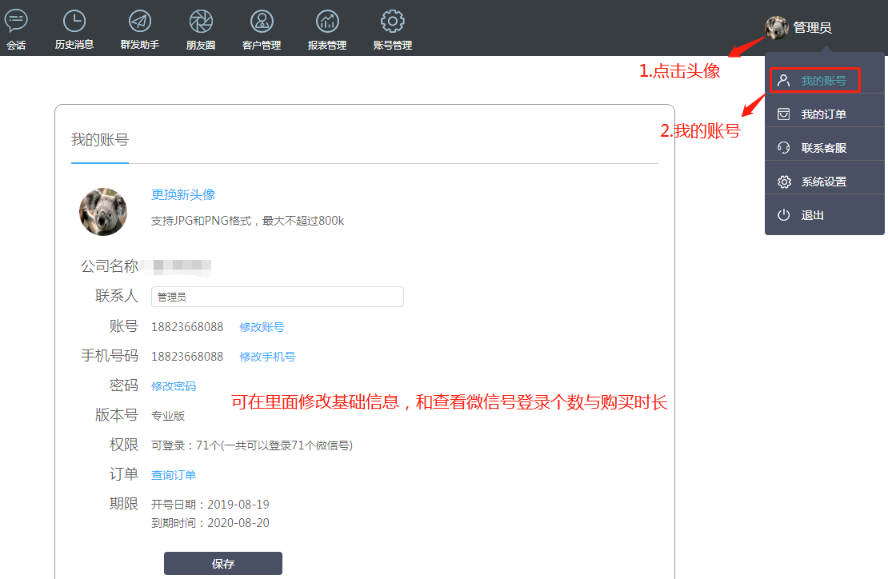Open 账号管理 gear icon
888x579 pixels.
coord(393,22)
